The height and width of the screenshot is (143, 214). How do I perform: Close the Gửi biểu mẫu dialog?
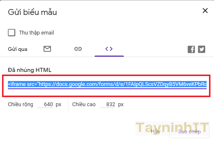point(205,11)
